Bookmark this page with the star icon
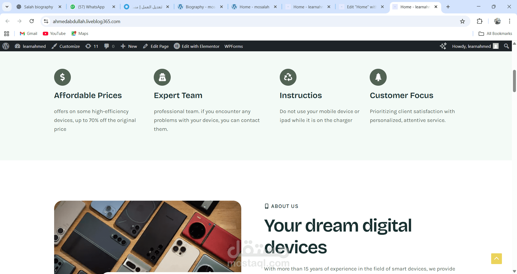This screenshot has height=274, width=517. [462, 21]
